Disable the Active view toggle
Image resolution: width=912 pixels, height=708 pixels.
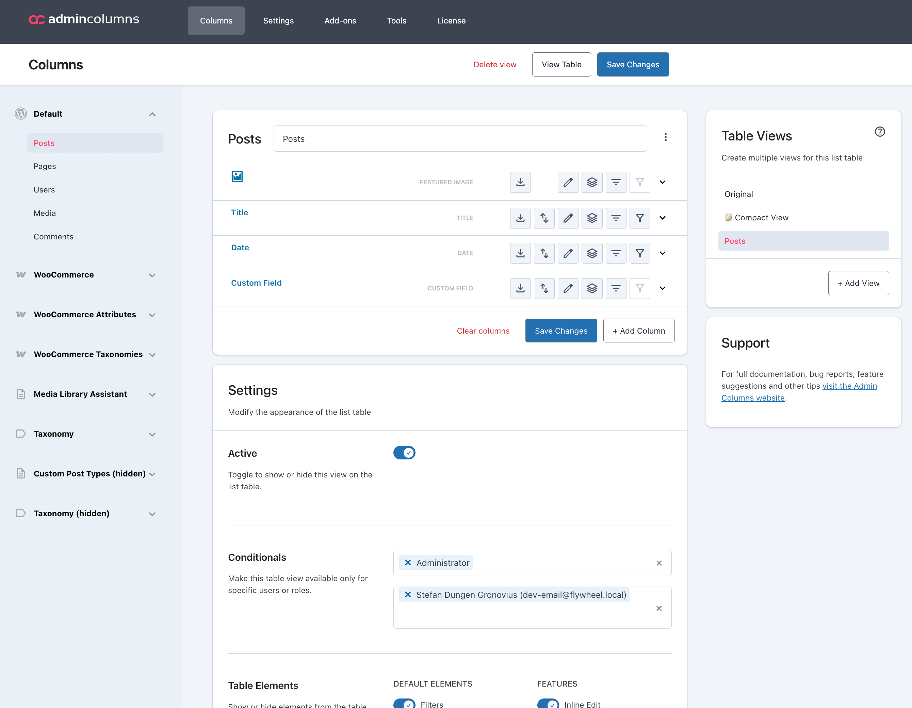click(404, 453)
